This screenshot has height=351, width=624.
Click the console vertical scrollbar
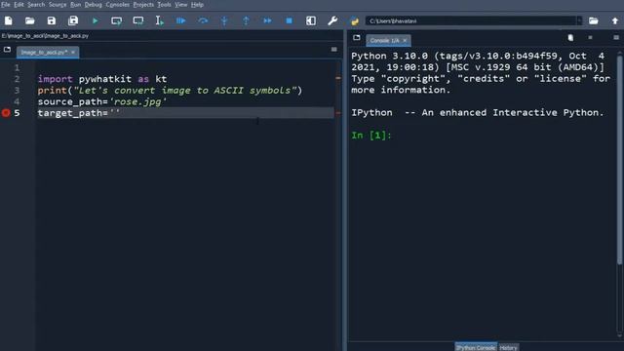[620, 159]
